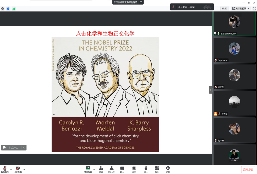Raise hand with the 举手 icon

146,169
